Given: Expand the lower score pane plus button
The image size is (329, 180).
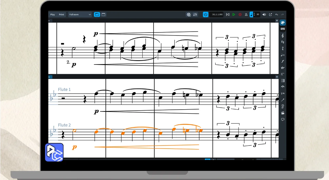Looking at the screenshot, I should click(277, 77).
